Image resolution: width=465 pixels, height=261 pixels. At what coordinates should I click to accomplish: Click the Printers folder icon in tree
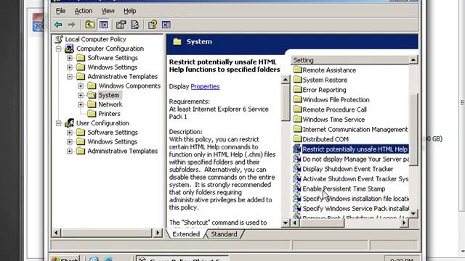pyautogui.click(x=92, y=114)
